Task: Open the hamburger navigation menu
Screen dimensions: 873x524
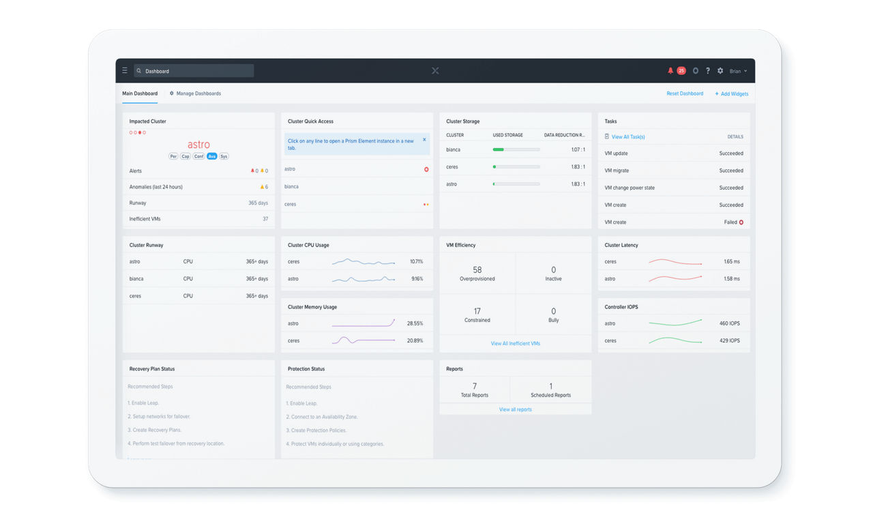Action: click(125, 71)
